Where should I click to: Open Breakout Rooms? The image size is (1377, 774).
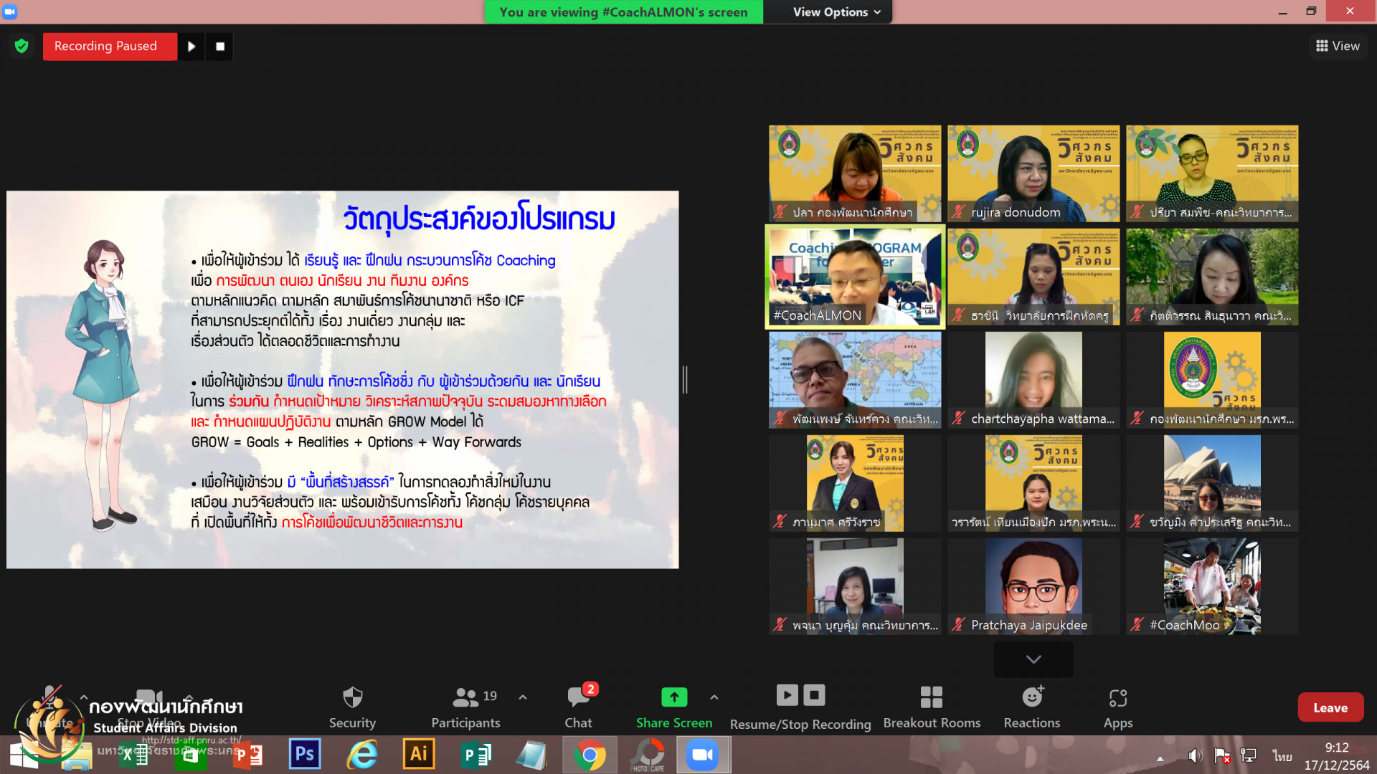pos(931,707)
